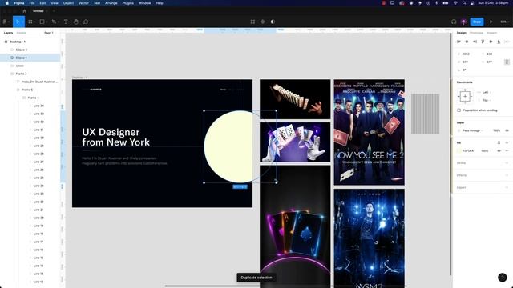Select the Move tool
Screen dimensions: 513x288
click(18, 22)
